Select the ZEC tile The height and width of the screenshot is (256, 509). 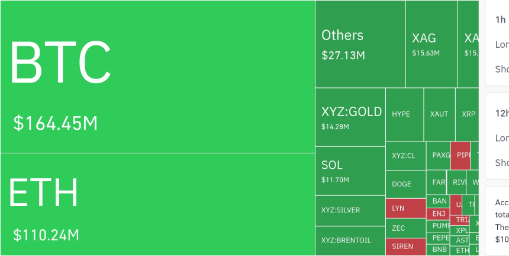[x=405, y=228]
